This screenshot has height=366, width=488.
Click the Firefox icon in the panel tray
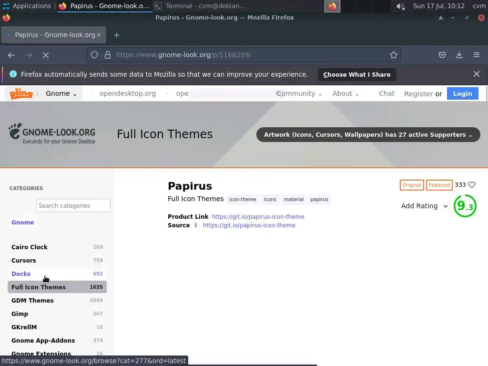(332, 6)
